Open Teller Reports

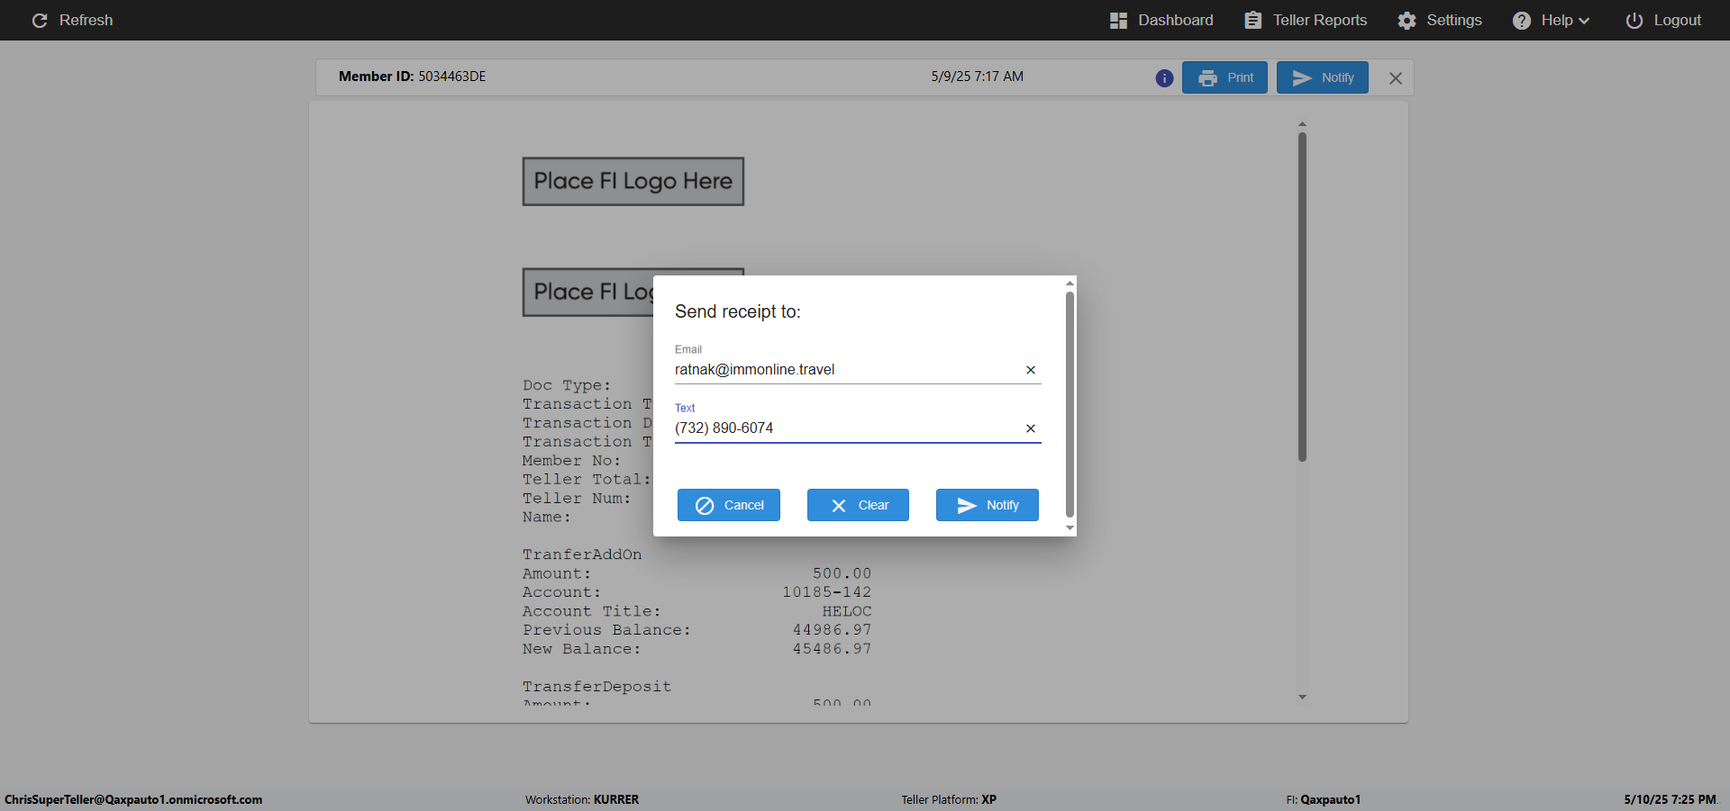[x=1306, y=20]
